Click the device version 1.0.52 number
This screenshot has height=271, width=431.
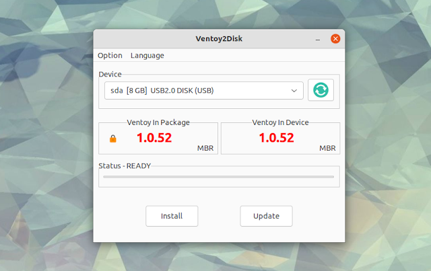[277, 138]
